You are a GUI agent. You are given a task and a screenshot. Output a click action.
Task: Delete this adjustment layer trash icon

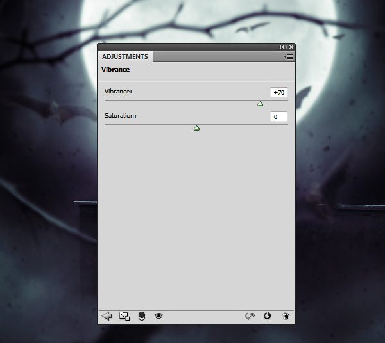pos(286,316)
